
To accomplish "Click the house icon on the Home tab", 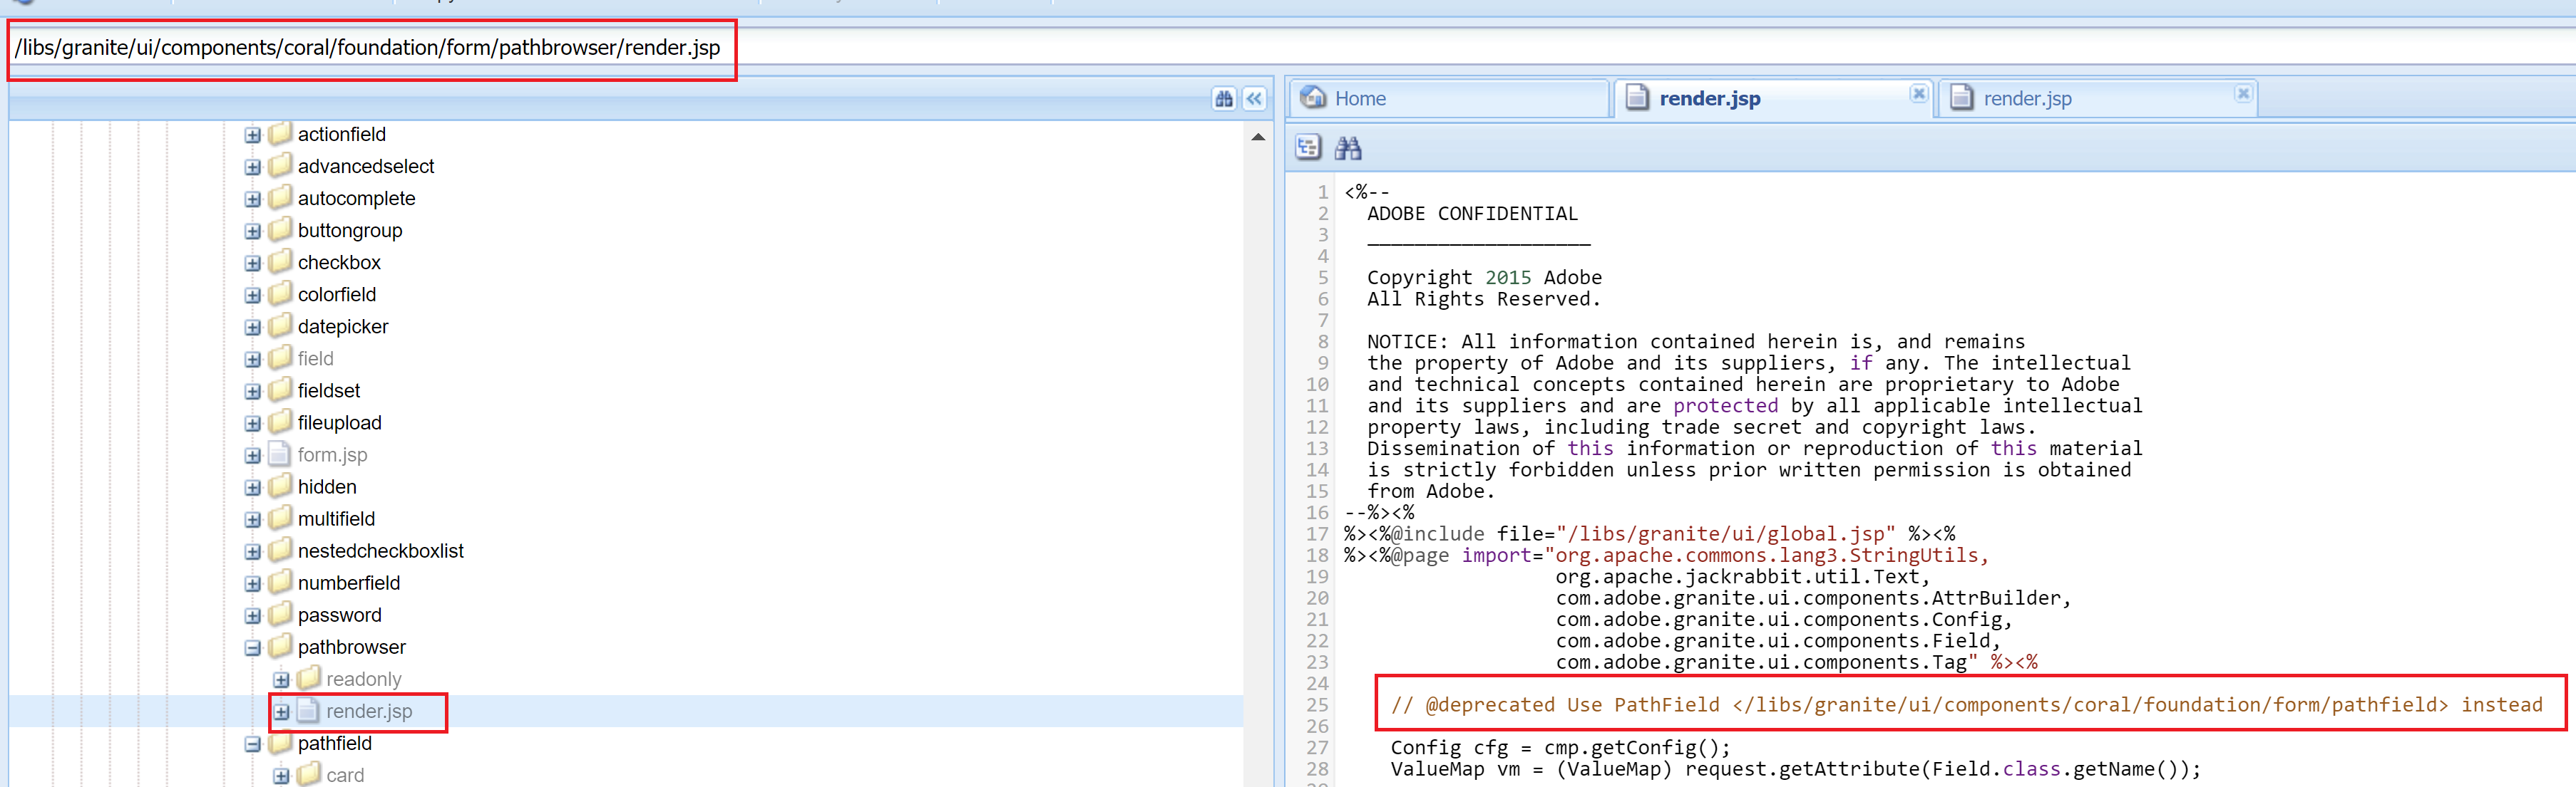I will 1314,98.
